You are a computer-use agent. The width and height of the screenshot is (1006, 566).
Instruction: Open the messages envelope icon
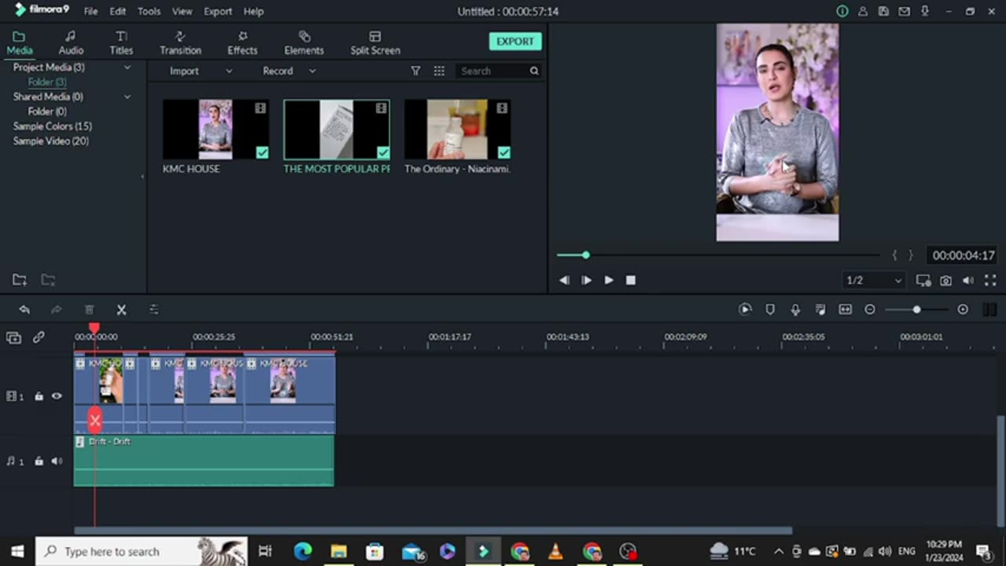click(x=905, y=11)
